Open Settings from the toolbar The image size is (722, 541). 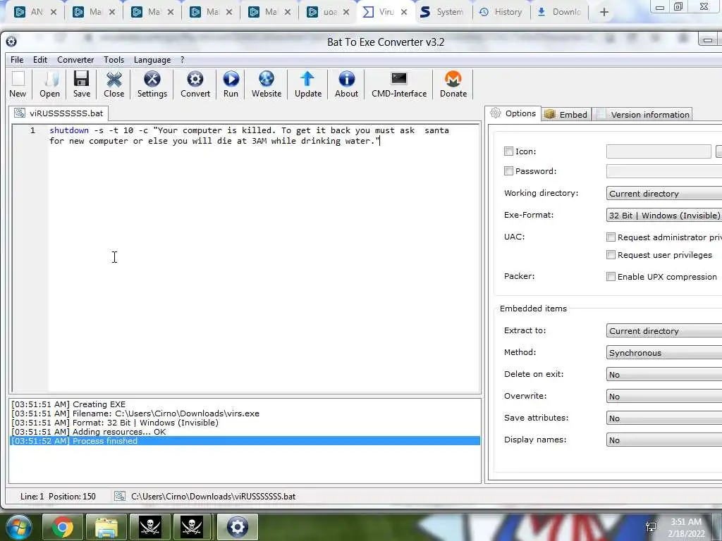[x=152, y=85]
